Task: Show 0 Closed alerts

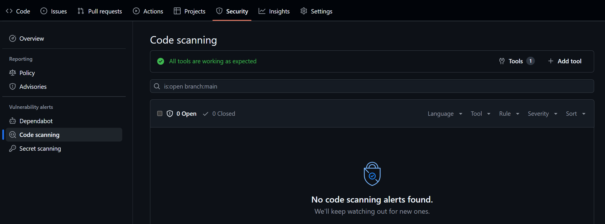Action: tap(219, 114)
